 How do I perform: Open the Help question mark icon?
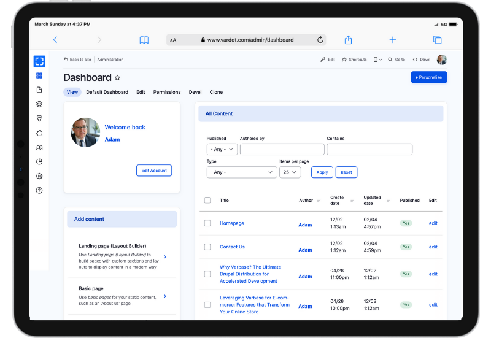pyautogui.click(x=39, y=190)
